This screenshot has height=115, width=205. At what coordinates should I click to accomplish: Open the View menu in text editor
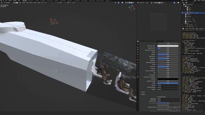(187, 29)
